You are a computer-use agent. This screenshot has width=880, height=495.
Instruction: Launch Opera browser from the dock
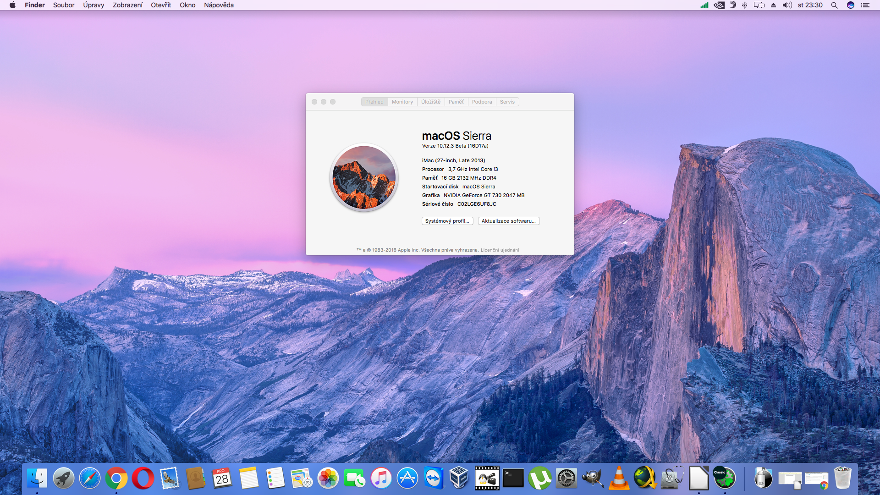pos(143,478)
